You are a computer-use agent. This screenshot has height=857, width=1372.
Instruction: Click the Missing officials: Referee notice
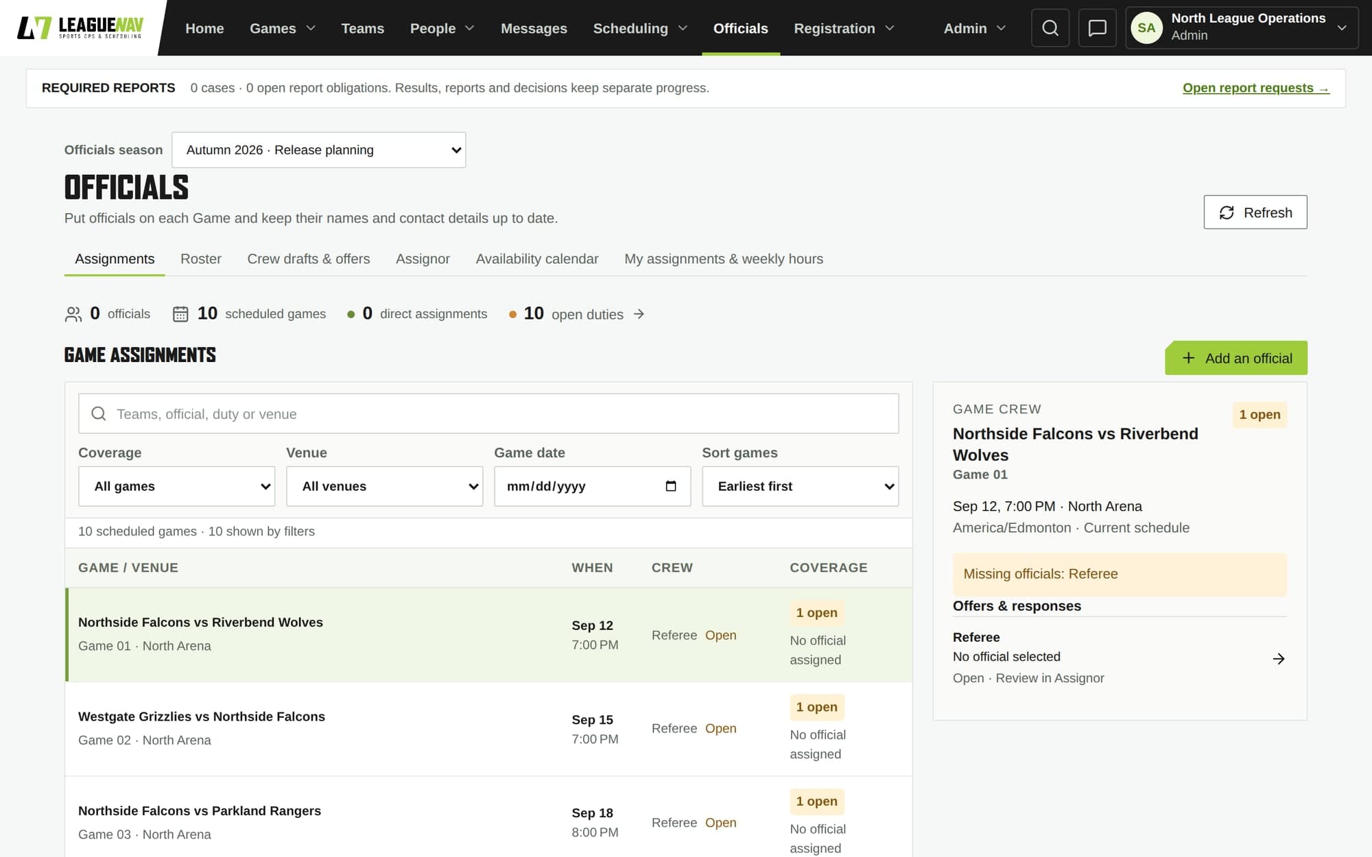point(1120,575)
